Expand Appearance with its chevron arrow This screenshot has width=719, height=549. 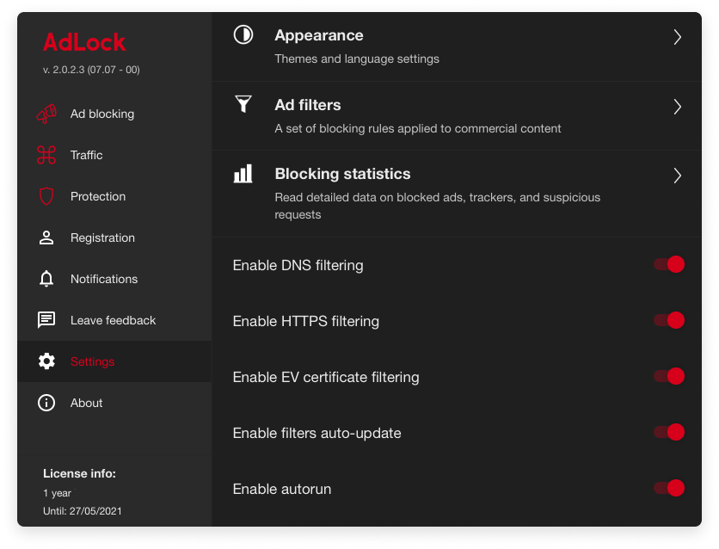[677, 37]
